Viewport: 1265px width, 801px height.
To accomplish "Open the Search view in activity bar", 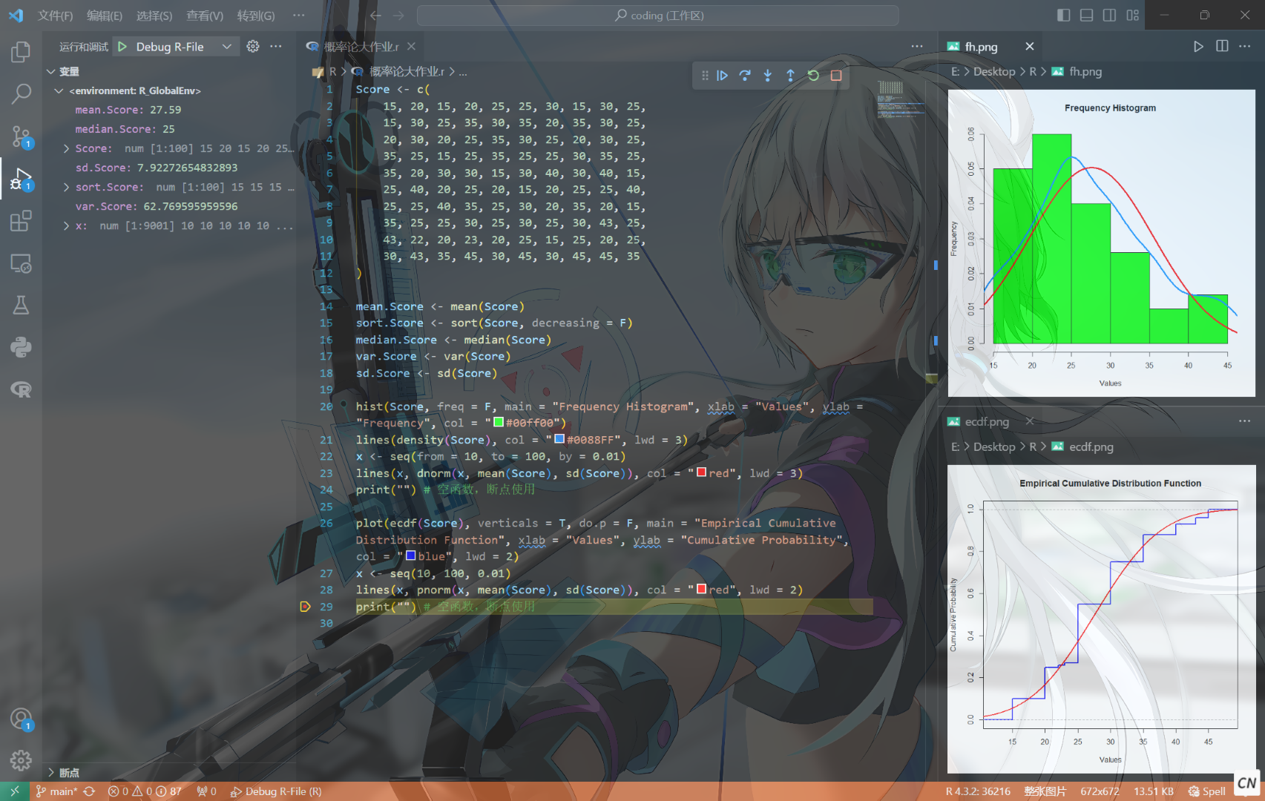I will pyautogui.click(x=21, y=94).
